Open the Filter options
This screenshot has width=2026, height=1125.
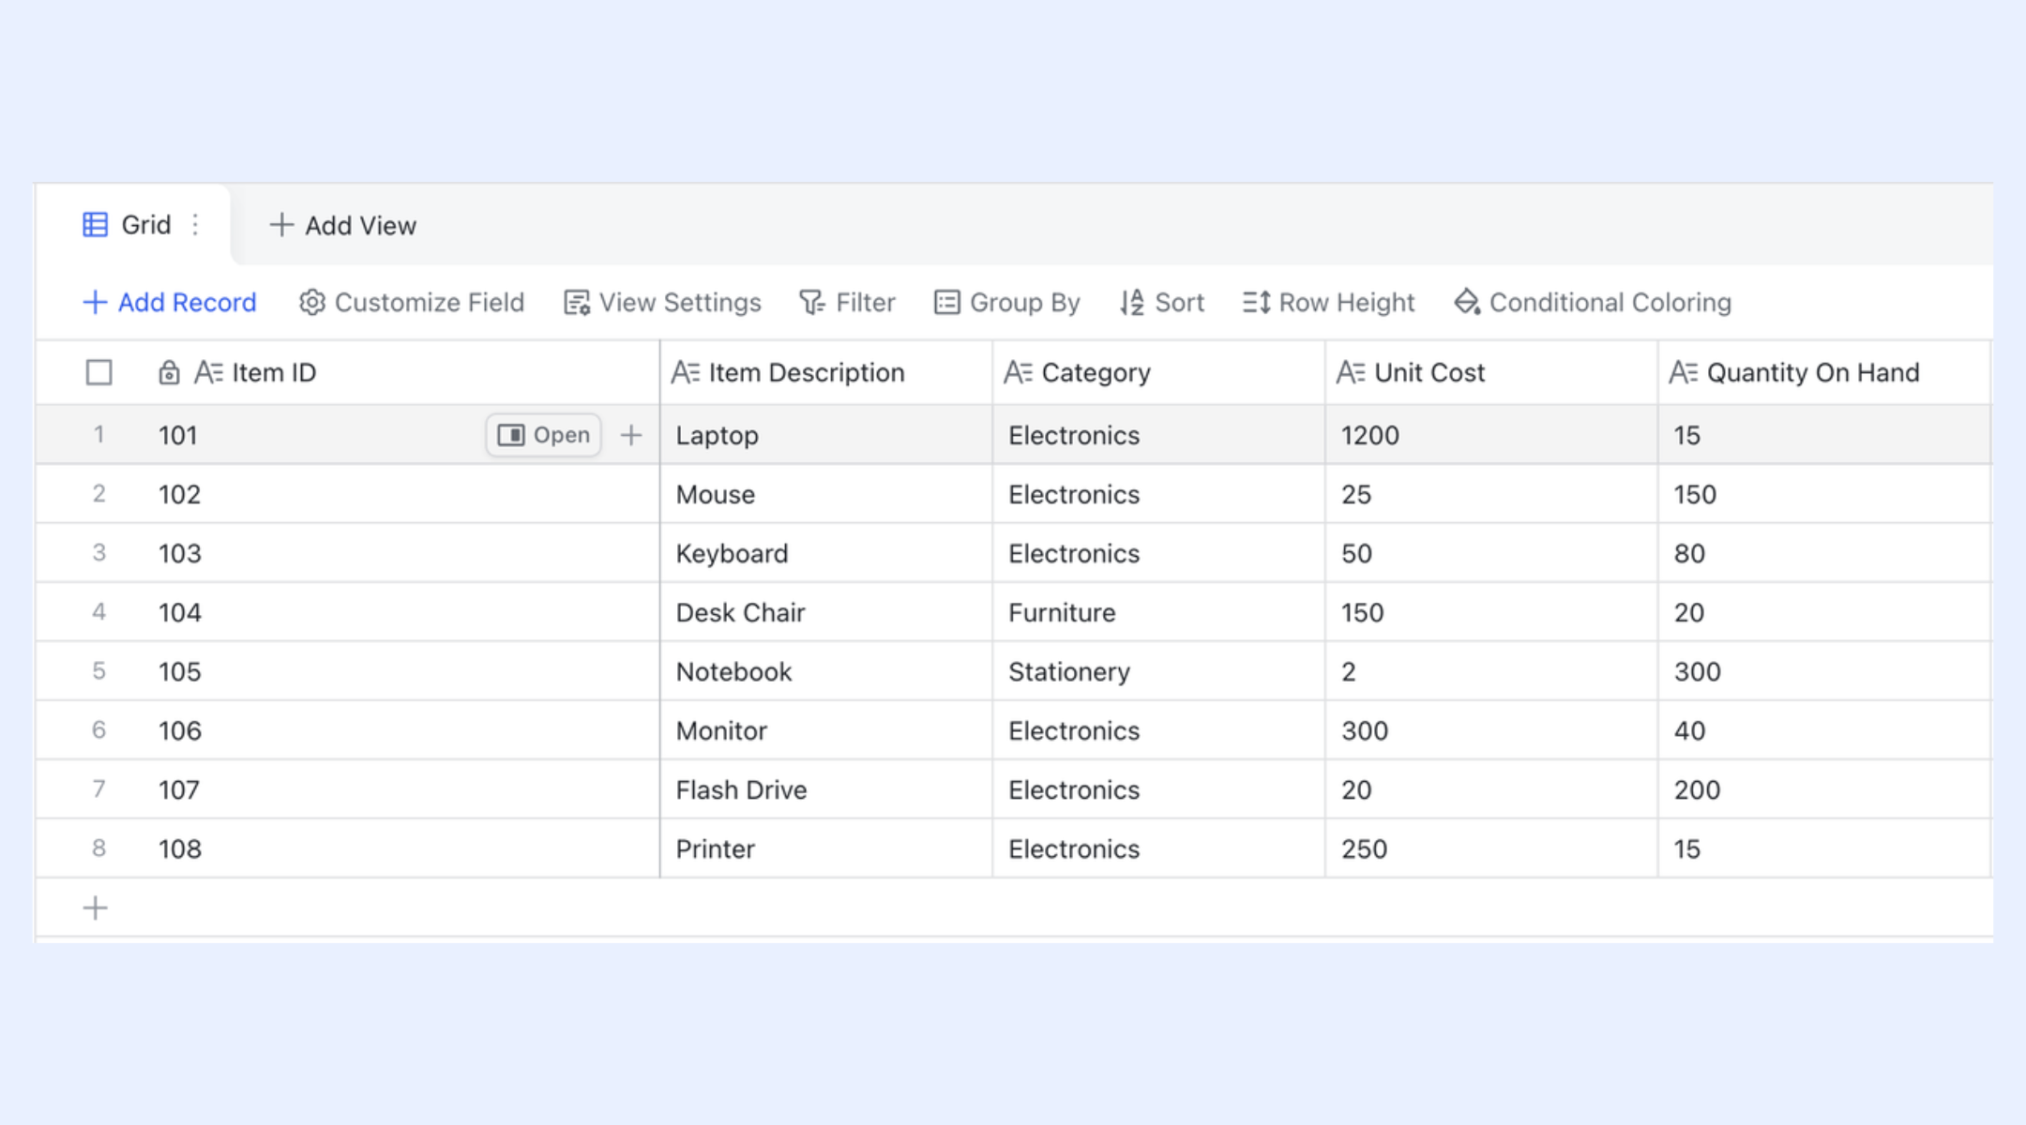(x=847, y=303)
